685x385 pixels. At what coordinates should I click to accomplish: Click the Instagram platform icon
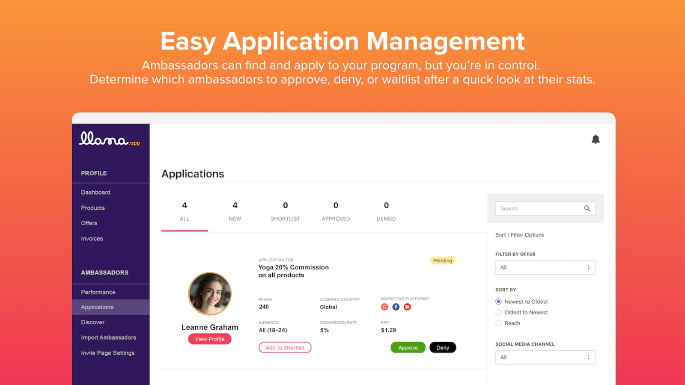click(x=384, y=307)
